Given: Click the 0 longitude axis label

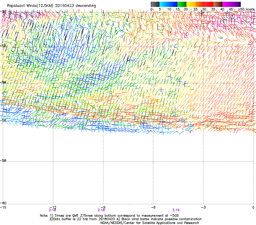Looking at the screenshot, I should (x=253, y=207).
